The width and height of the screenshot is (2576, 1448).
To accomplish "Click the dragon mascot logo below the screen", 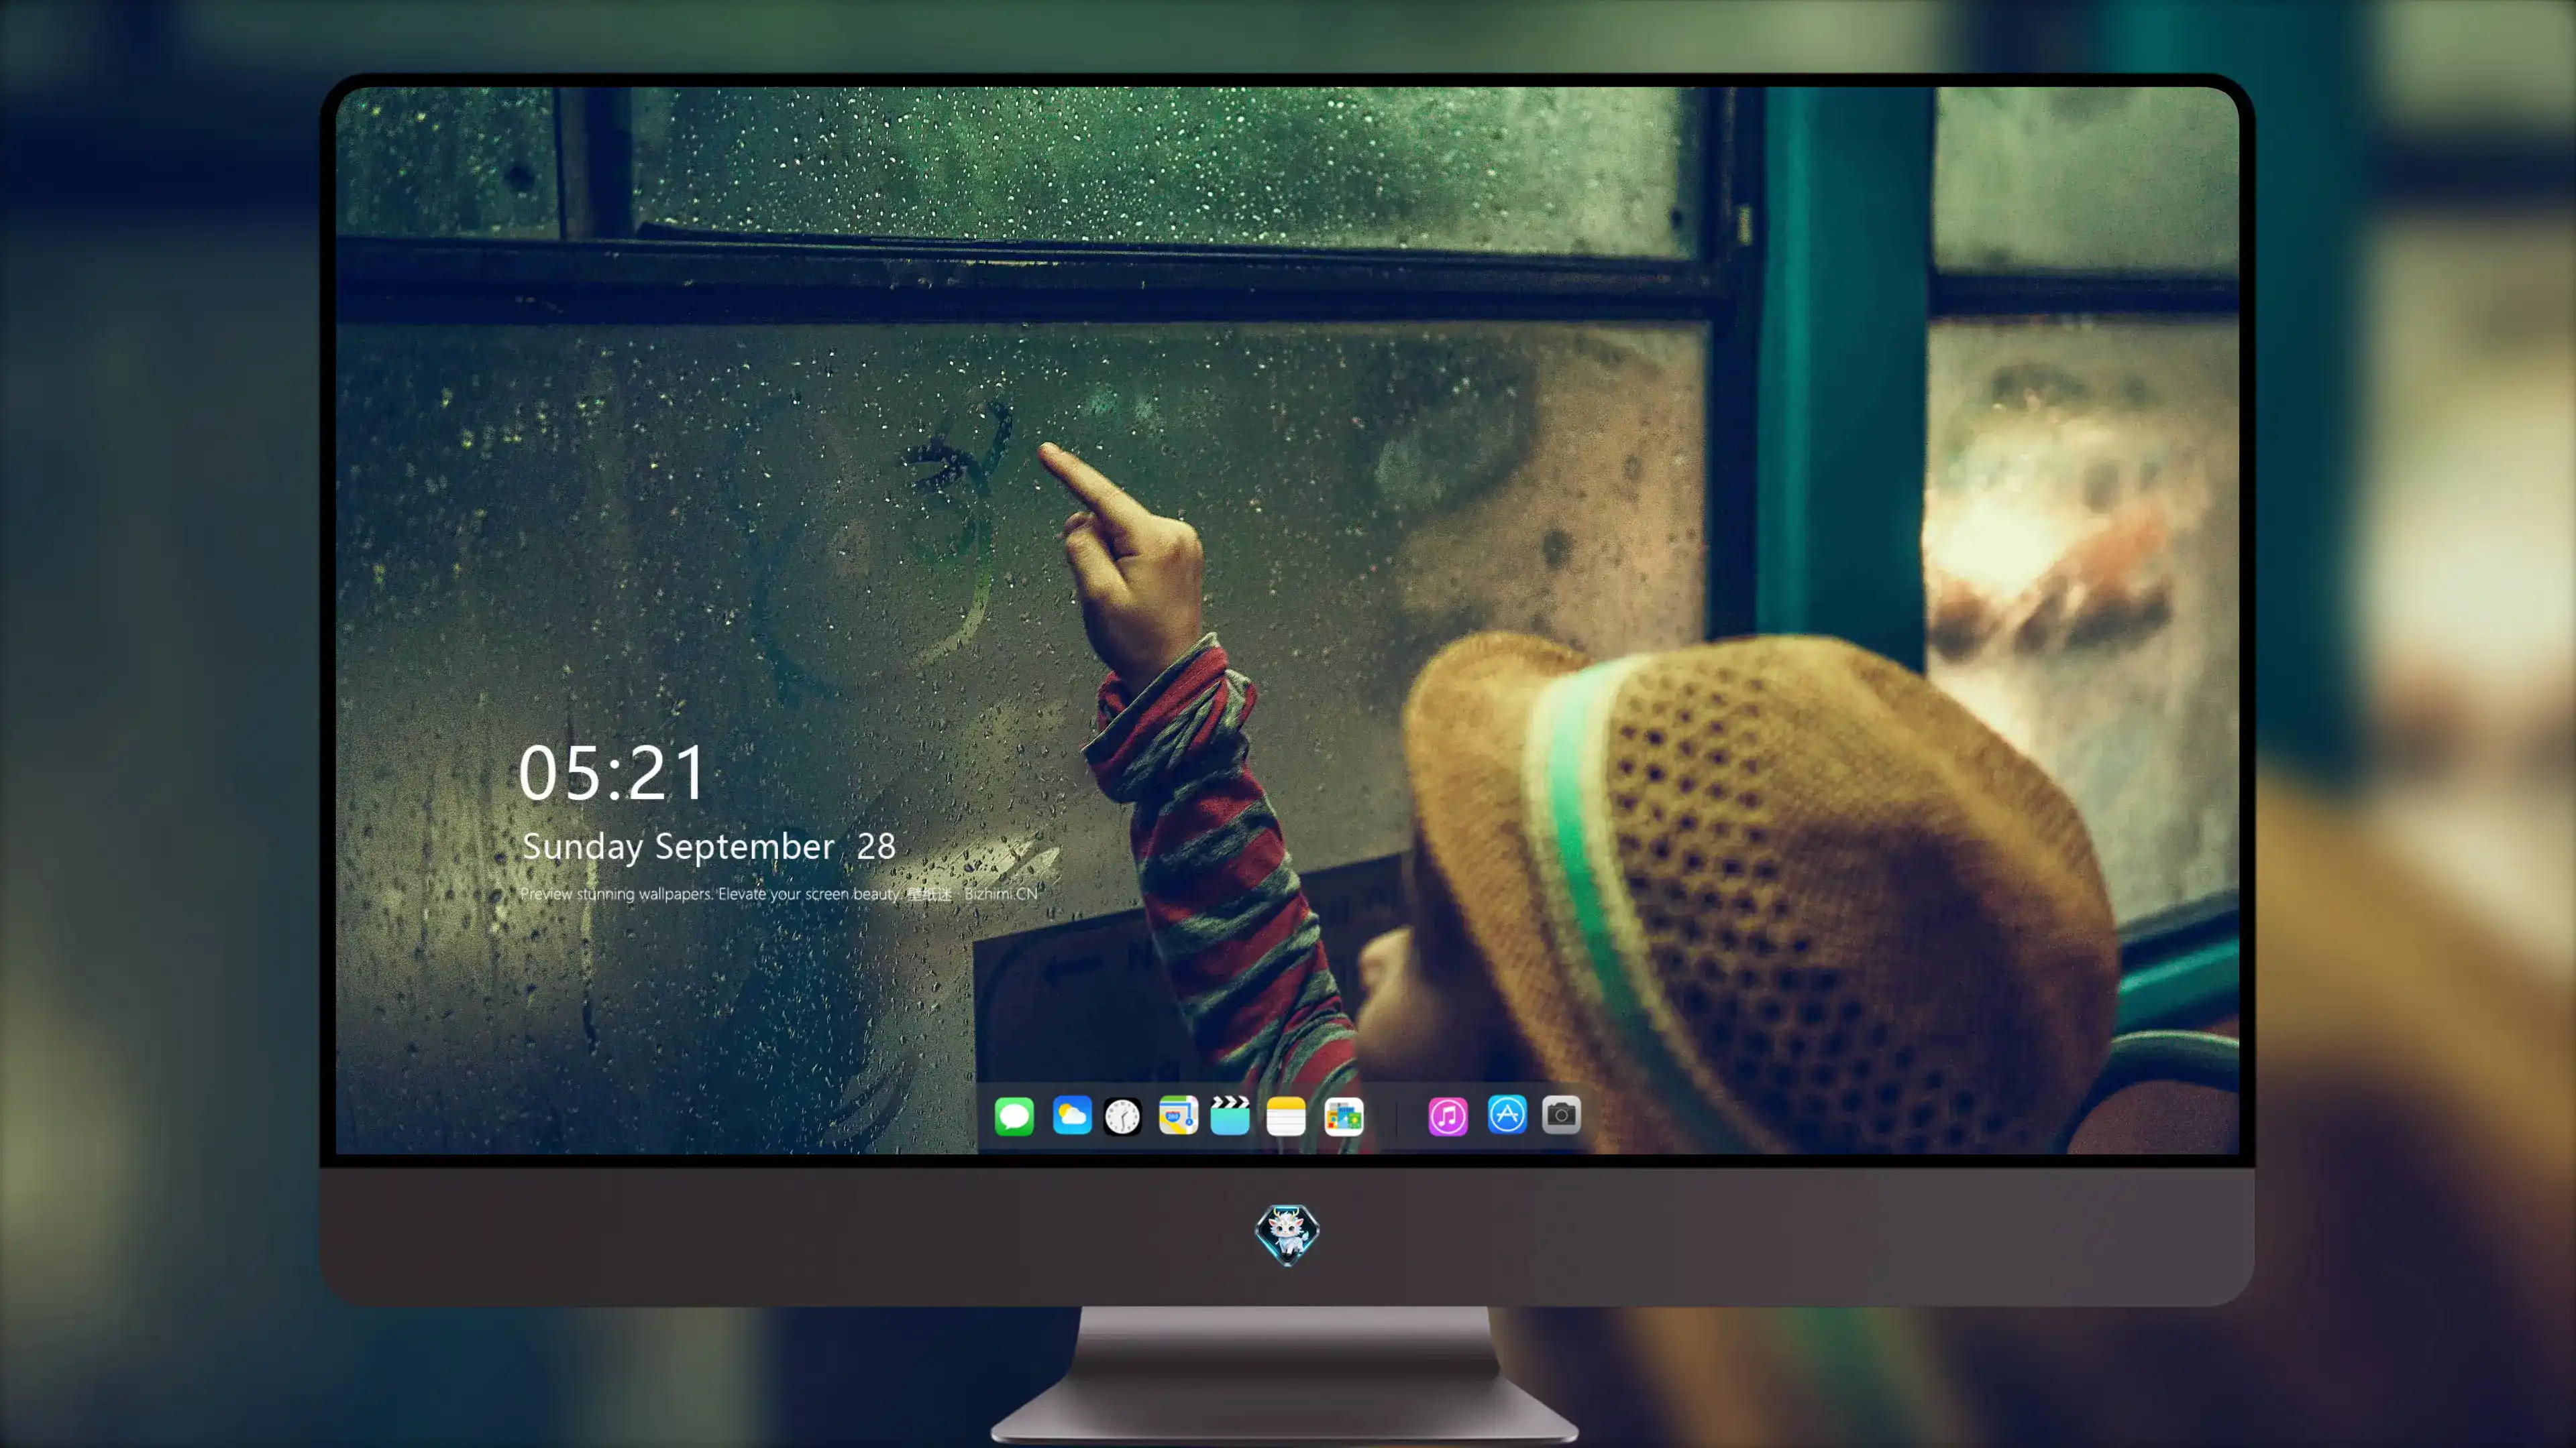I will [1287, 1234].
